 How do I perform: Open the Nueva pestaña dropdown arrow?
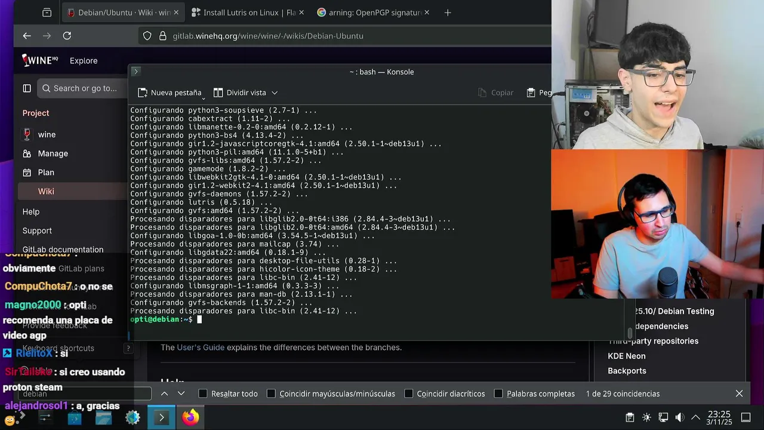[x=204, y=97]
